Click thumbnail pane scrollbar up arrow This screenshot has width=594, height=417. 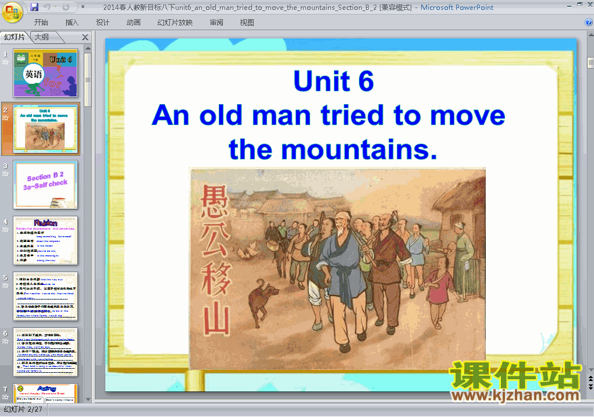pos(88,48)
